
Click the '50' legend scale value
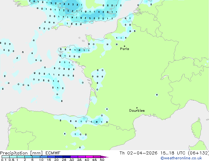(x=102, y=160)
